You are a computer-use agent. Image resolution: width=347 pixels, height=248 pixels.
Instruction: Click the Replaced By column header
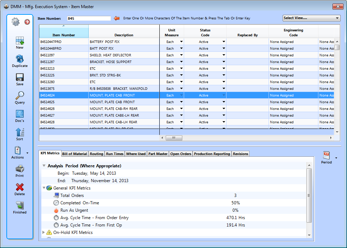tap(248, 31)
